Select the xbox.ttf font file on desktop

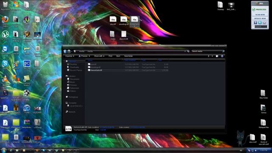113,21
